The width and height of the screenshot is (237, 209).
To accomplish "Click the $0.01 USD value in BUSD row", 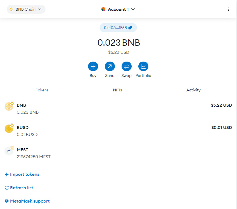I will coord(222,127).
